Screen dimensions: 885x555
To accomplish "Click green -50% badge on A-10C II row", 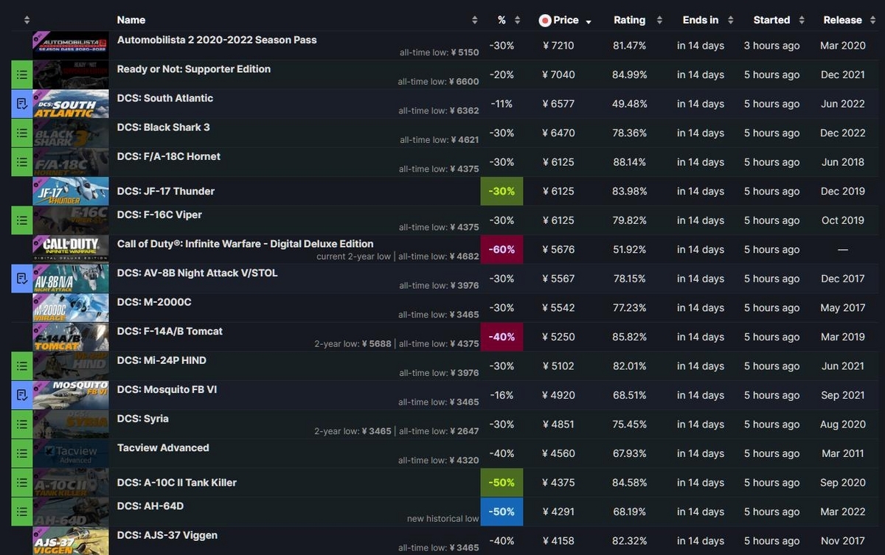I will [x=502, y=483].
